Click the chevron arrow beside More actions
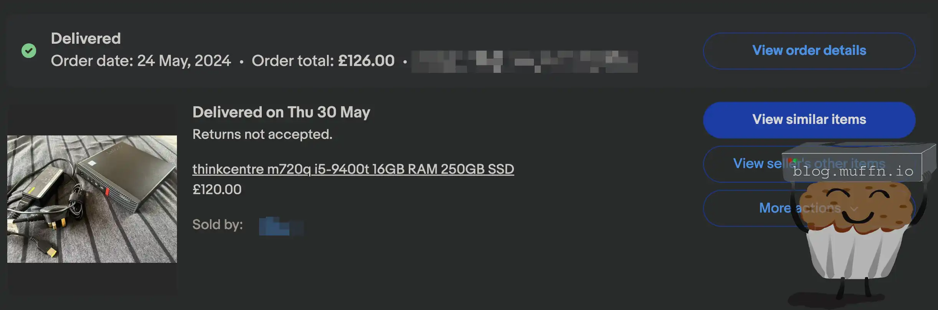938x310 pixels. point(854,209)
